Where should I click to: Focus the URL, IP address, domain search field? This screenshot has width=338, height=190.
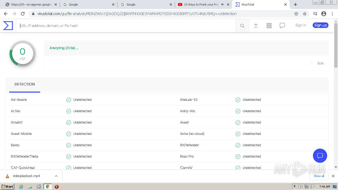pos(126,26)
